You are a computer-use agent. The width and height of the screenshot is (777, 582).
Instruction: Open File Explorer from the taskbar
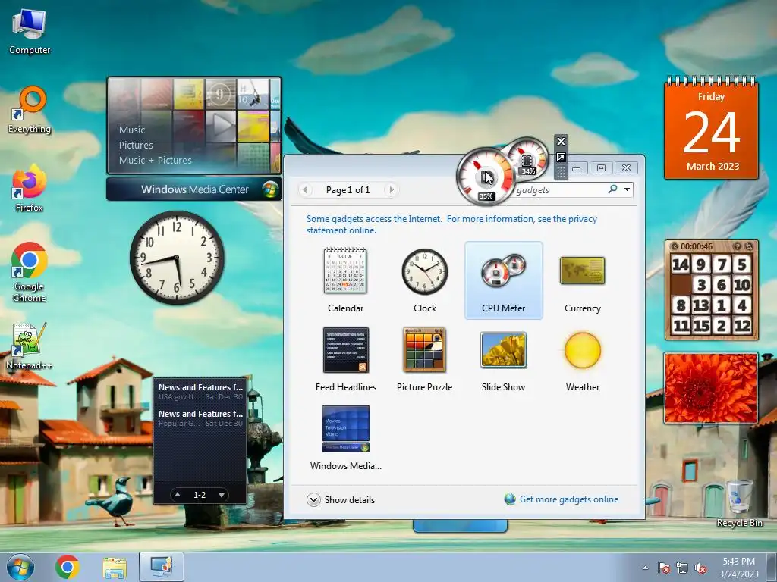(115, 567)
